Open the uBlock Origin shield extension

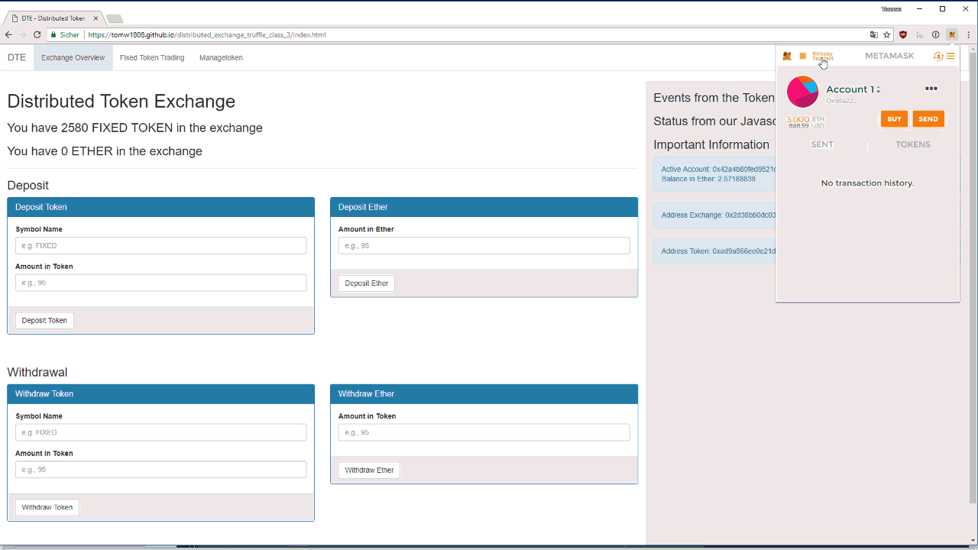click(903, 34)
